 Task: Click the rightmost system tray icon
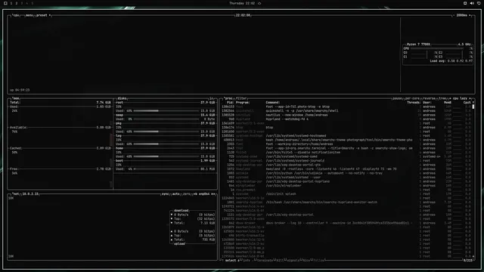(x=479, y=3)
